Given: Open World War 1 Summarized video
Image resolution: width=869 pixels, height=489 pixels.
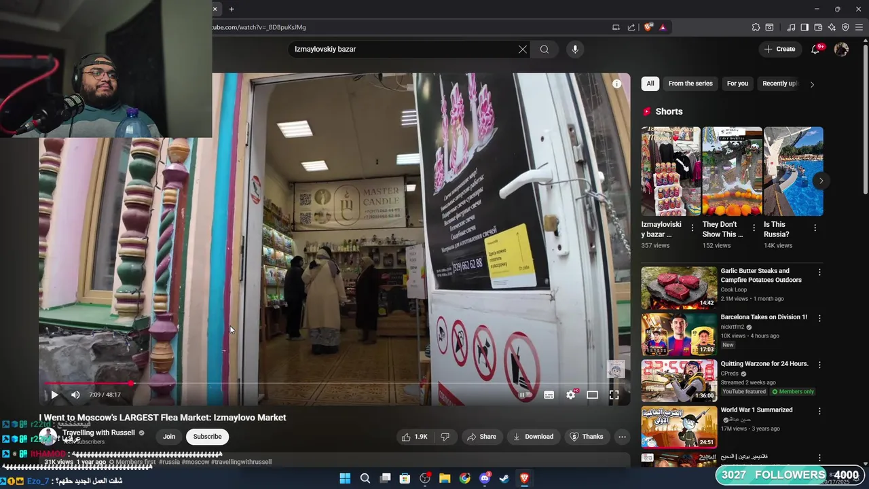Looking at the screenshot, I should point(679,427).
